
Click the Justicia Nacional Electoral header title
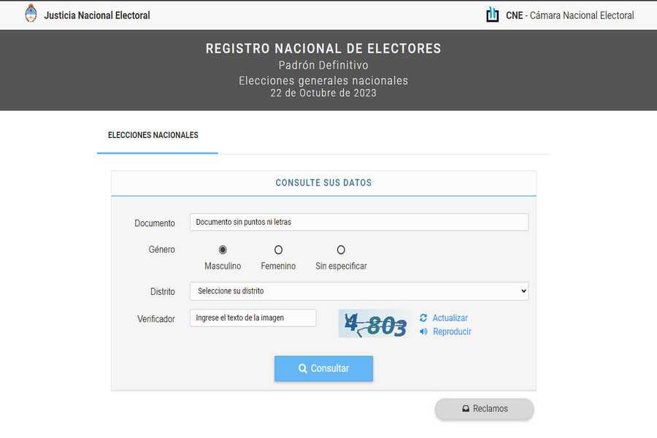[x=97, y=15]
